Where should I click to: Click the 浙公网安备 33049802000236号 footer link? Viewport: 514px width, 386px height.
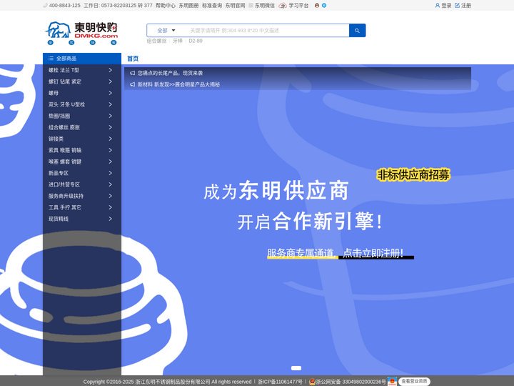[x=351, y=382]
